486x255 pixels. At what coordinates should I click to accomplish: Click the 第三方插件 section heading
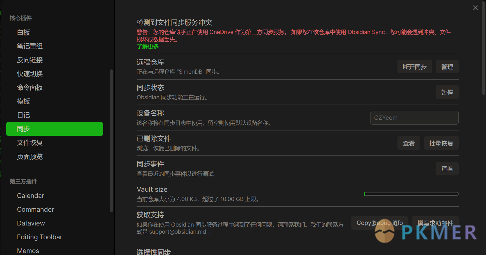tap(24, 181)
